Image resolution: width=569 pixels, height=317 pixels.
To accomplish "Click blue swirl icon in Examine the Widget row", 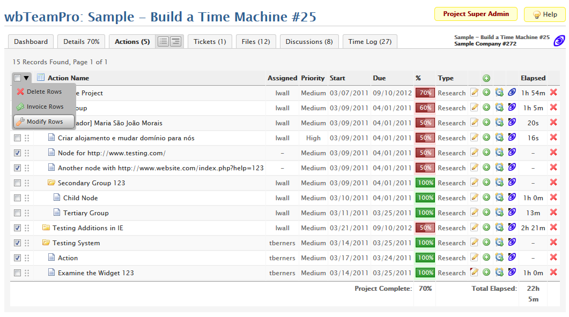I will click(512, 273).
